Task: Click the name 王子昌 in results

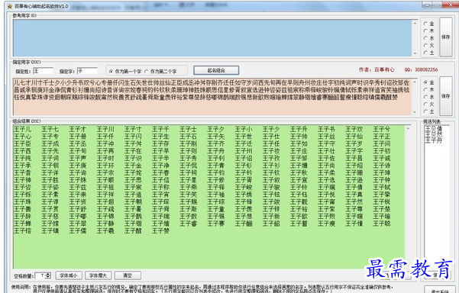Action: pyautogui.click(x=354, y=158)
